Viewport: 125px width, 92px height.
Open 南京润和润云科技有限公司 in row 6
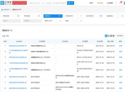pos(18,77)
